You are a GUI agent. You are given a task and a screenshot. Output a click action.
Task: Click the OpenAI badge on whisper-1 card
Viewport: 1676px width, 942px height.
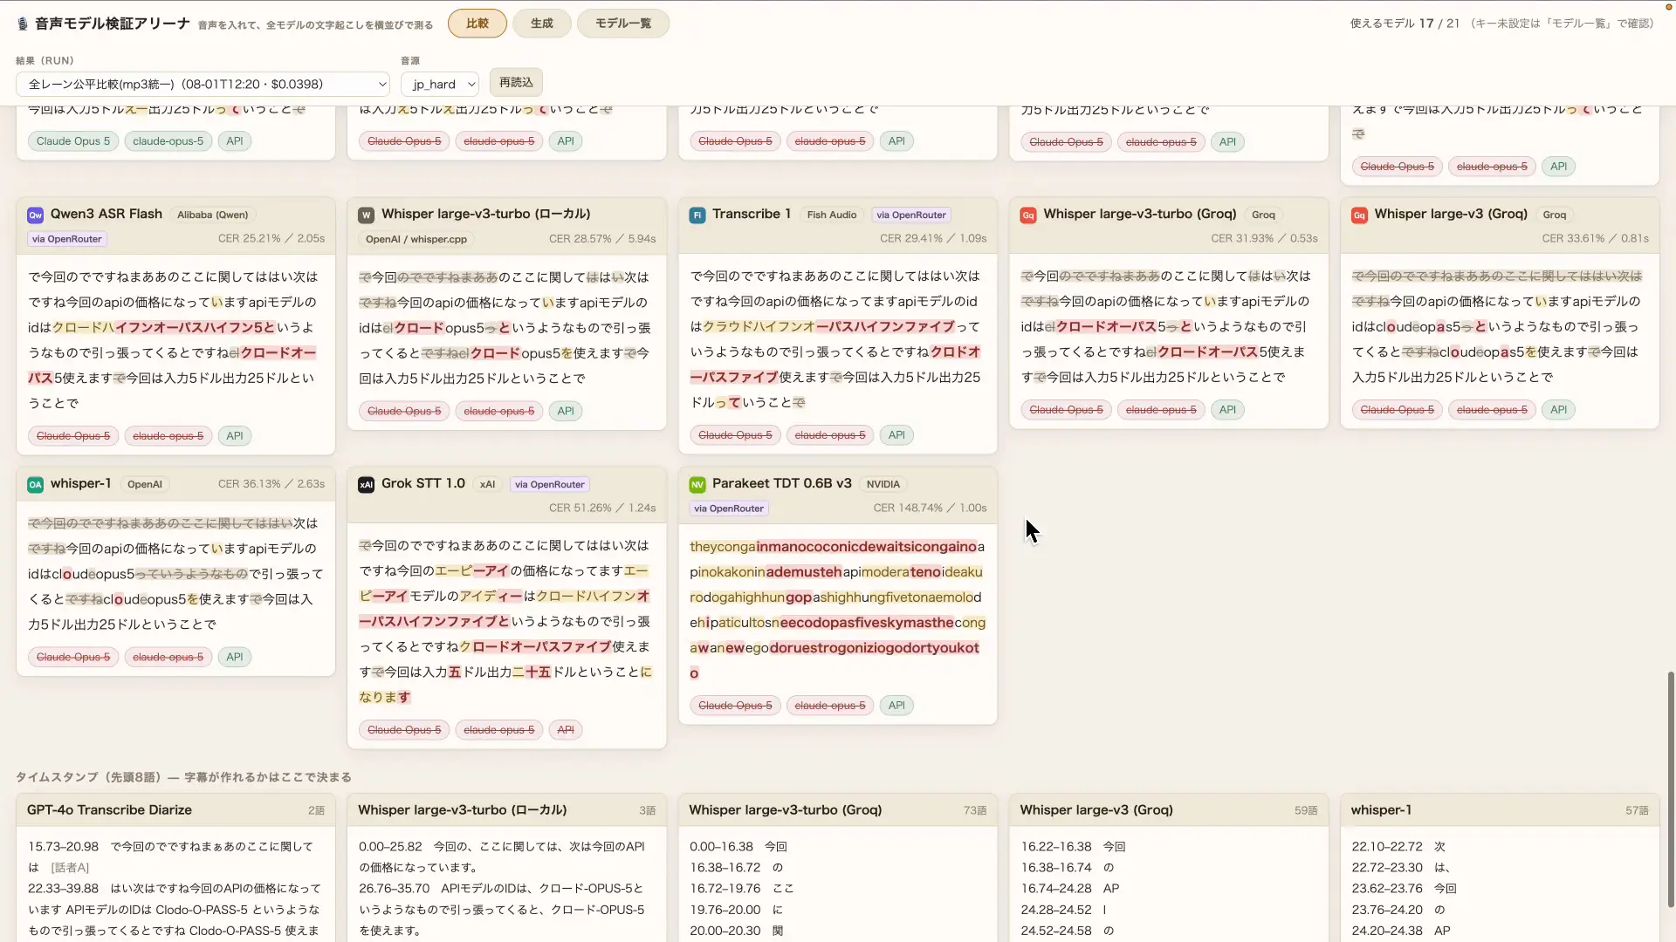(145, 484)
